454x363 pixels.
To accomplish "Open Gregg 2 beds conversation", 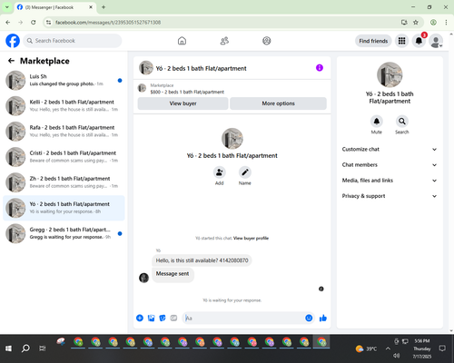I will tap(64, 233).
